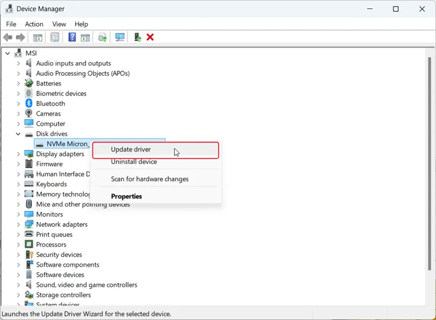Choose Uninstall device in context menu
The height and width of the screenshot is (320, 436).
point(155,162)
